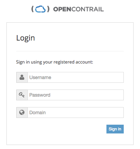140x149 pixels.
Task: Click the OPENCONTRAIL wordmark text
Action: (78, 9)
